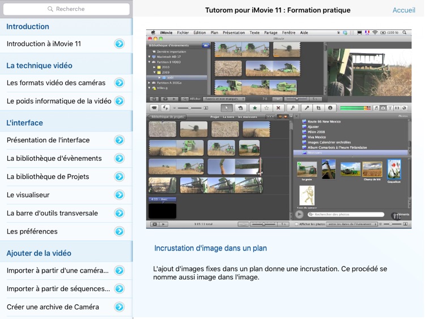
Task: Open the Aide menu
Action: pyautogui.click(x=304, y=32)
